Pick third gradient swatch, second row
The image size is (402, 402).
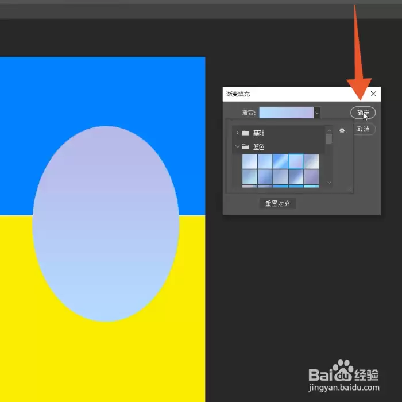280,177
